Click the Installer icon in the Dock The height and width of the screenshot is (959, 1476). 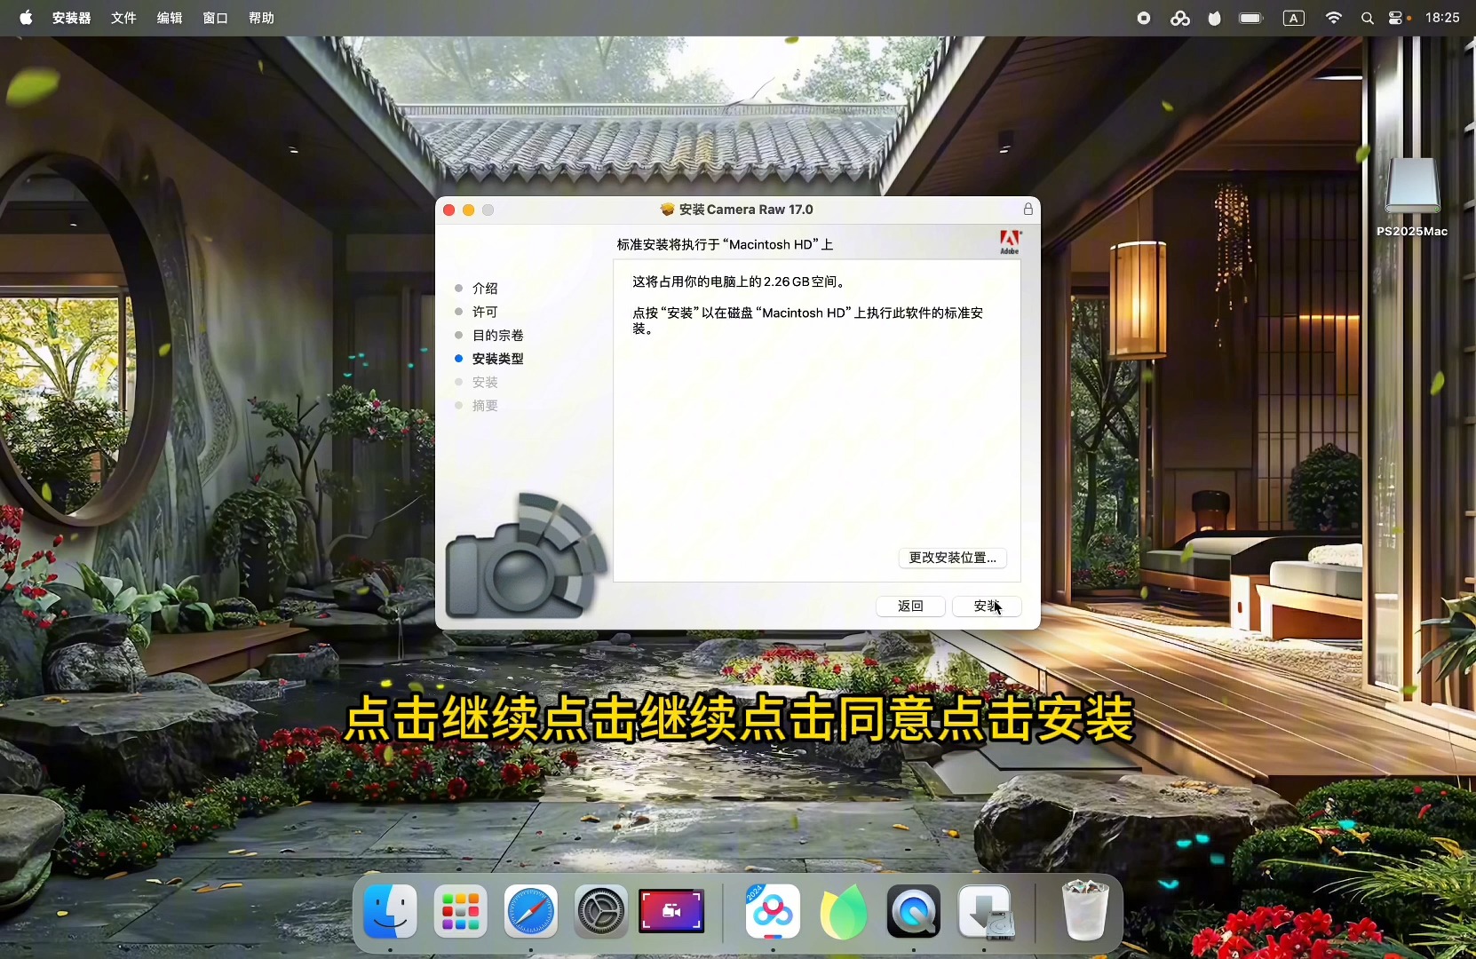(x=984, y=911)
